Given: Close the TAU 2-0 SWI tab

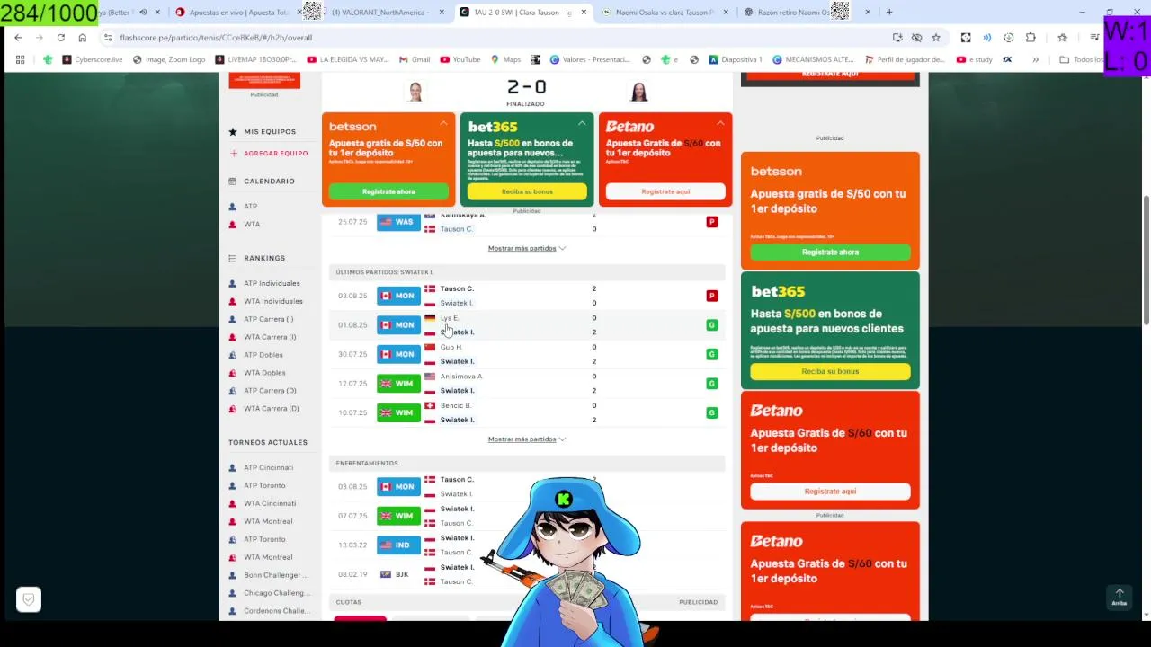Looking at the screenshot, I should pos(584,13).
